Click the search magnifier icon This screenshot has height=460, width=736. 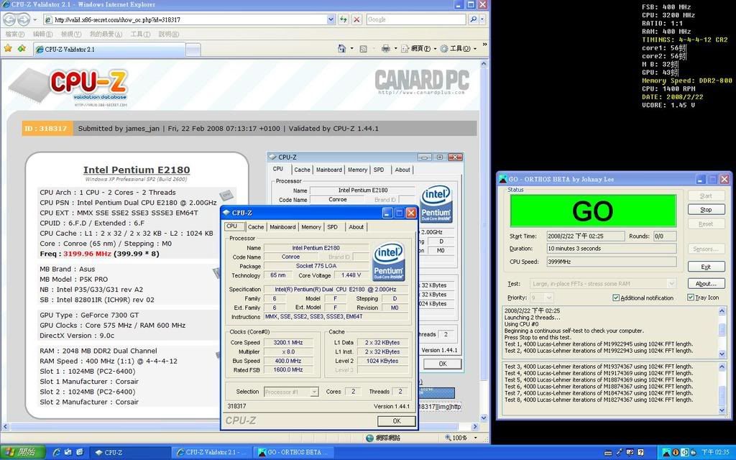[473, 19]
